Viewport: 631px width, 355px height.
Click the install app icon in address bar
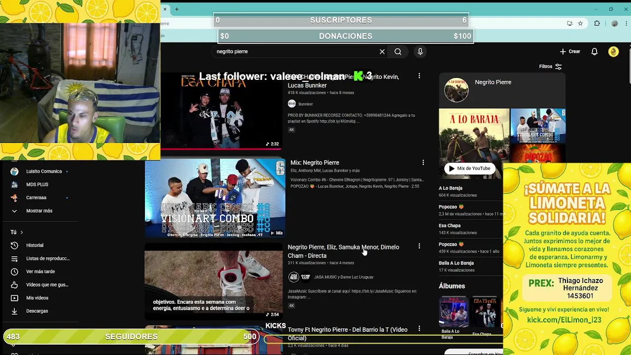[570, 23]
